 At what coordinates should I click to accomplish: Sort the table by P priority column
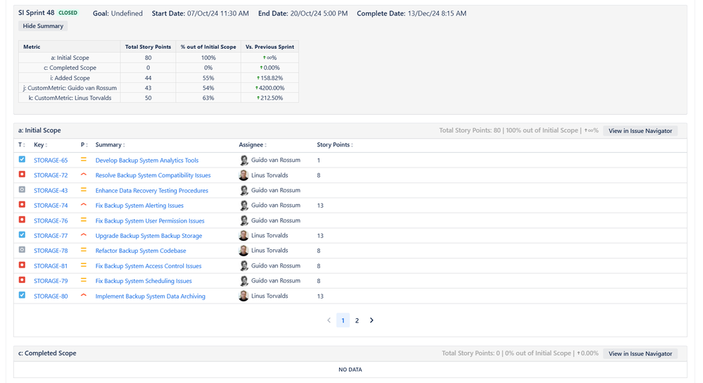tap(84, 145)
